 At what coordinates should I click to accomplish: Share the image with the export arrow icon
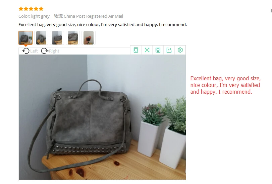pyautogui.click(x=169, y=50)
